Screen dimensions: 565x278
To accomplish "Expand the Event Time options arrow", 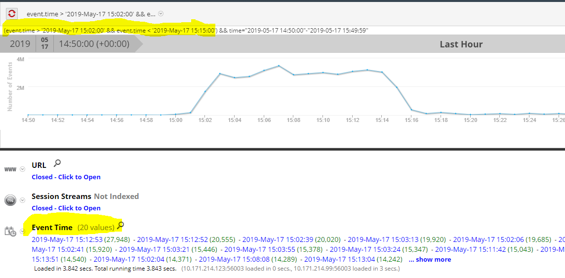I will tap(23, 231).
